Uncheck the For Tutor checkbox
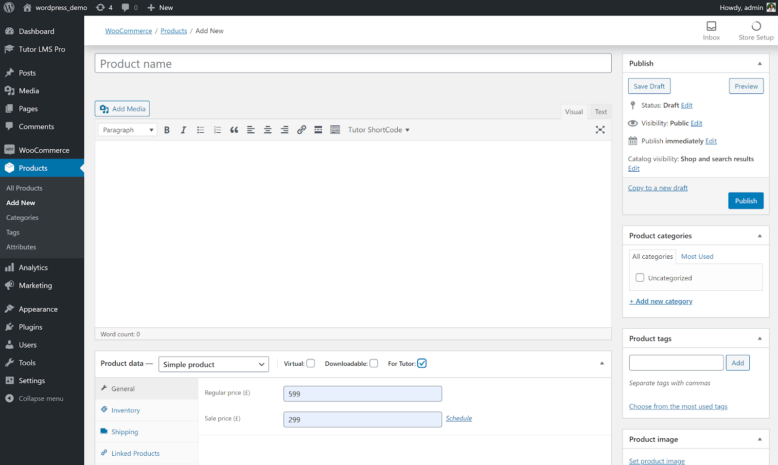The width and height of the screenshot is (778, 465). (x=422, y=363)
